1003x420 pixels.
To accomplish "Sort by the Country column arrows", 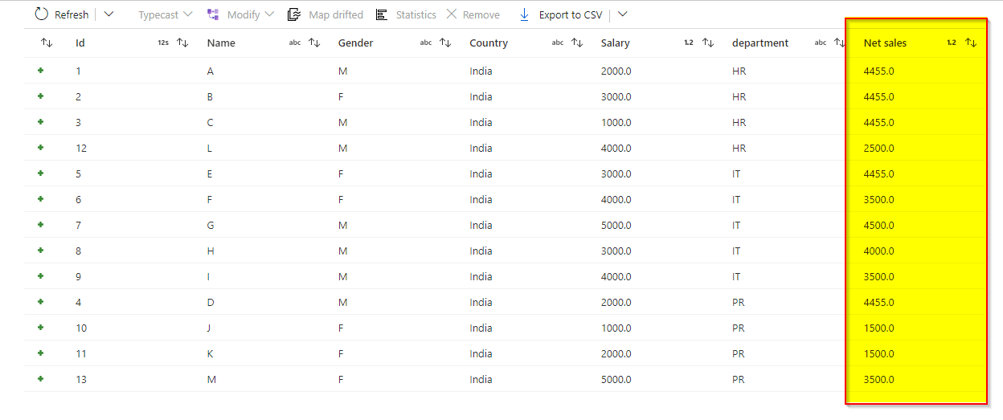I will [x=577, y=43].
